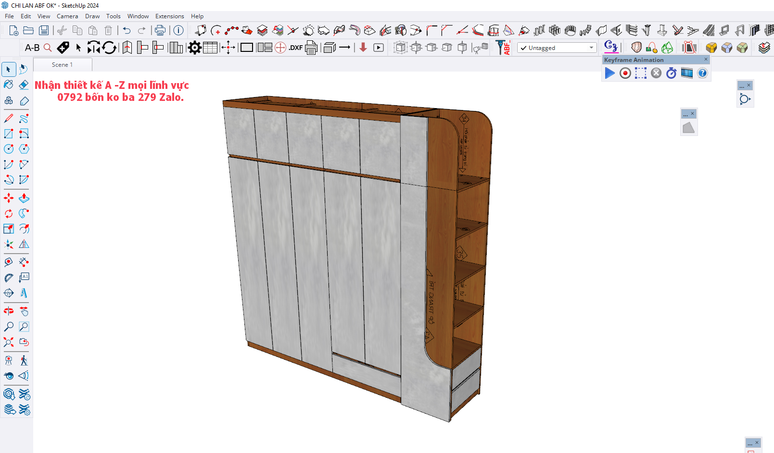Choose the Push/Pull tool
The image size is (774, 453).
click(x=24, y=198)
